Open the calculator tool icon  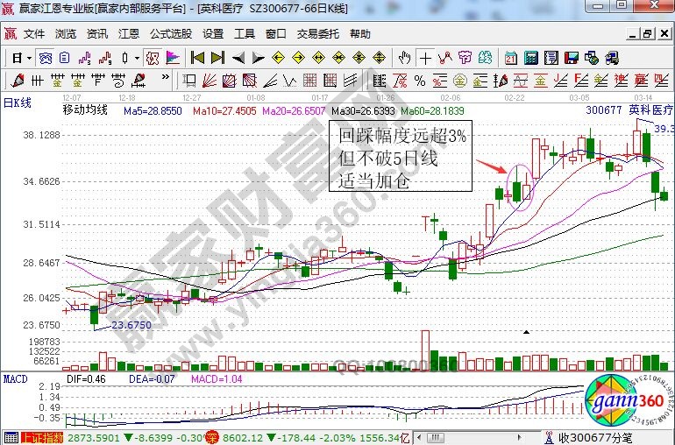pyautogui.click(x=530, y=58)
